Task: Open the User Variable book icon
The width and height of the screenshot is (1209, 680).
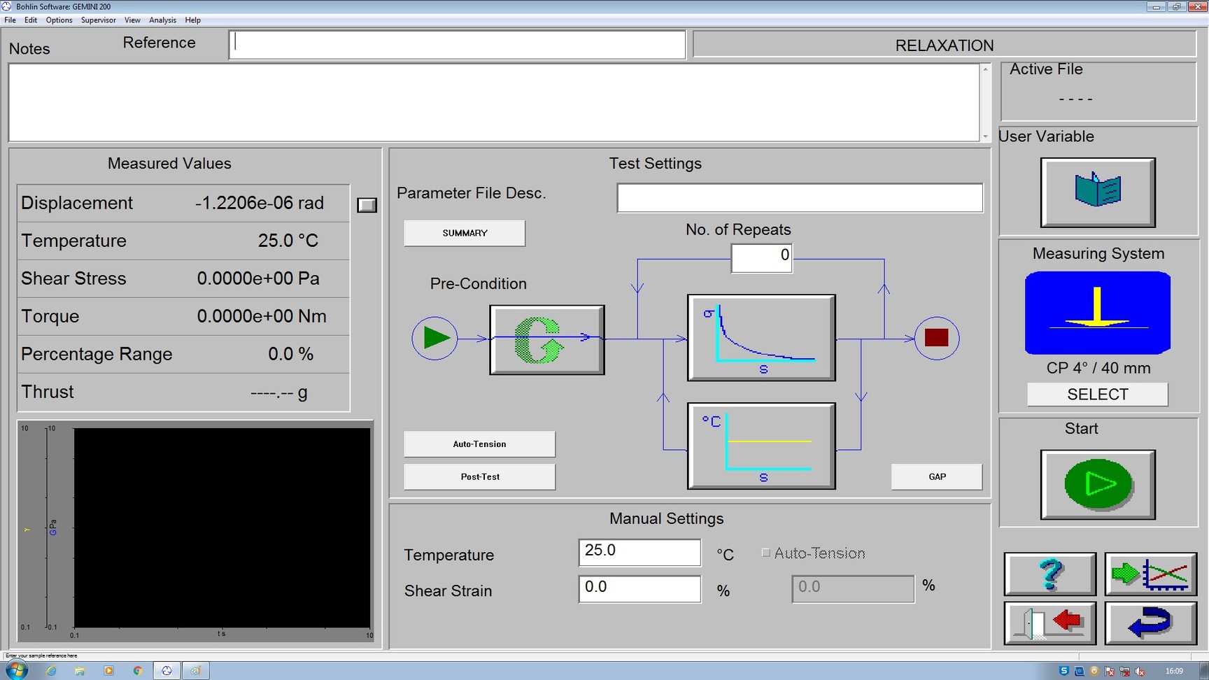Action: pyautogui.click(x=1097, y=192)
